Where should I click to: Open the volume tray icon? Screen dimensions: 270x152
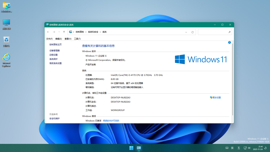pos(249,148)
